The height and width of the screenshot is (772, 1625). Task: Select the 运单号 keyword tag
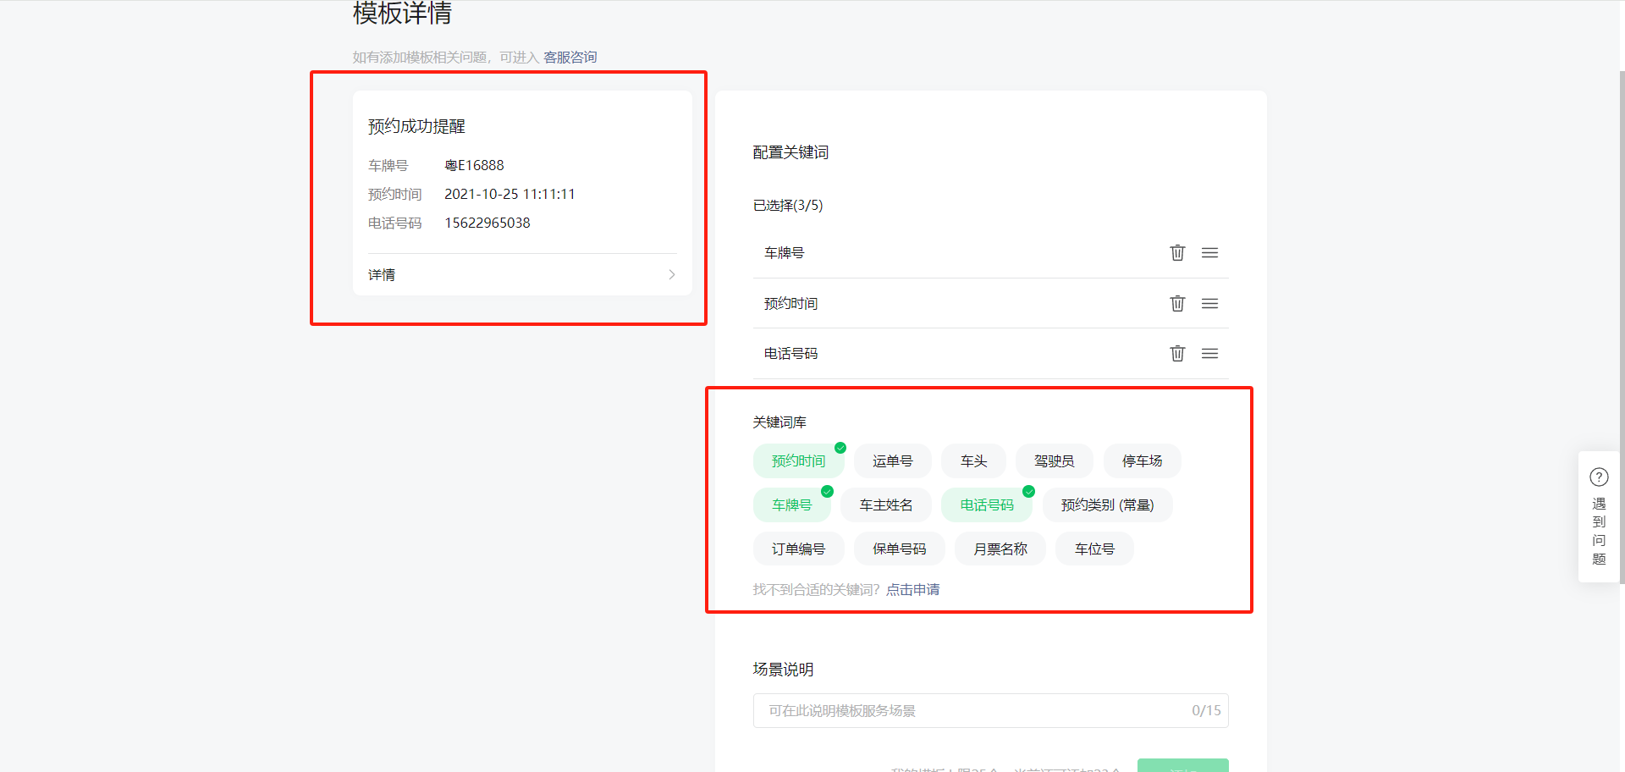893,461
